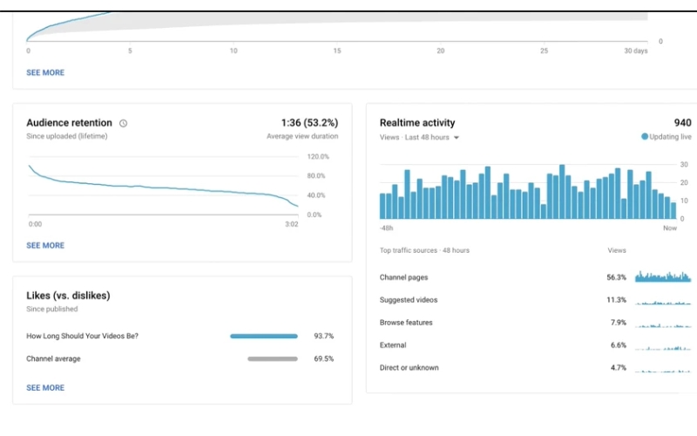This screenshot has width=697, height=436.
Task: Open the Last 48 hours dropdown arrow
Action: (x=456, y=138)
